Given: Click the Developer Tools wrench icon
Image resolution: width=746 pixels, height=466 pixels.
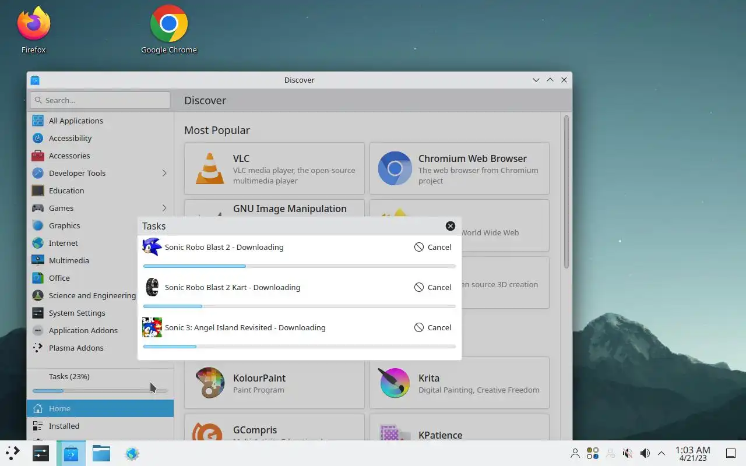Looking at the screenshot, I should (x=38, y=173).
